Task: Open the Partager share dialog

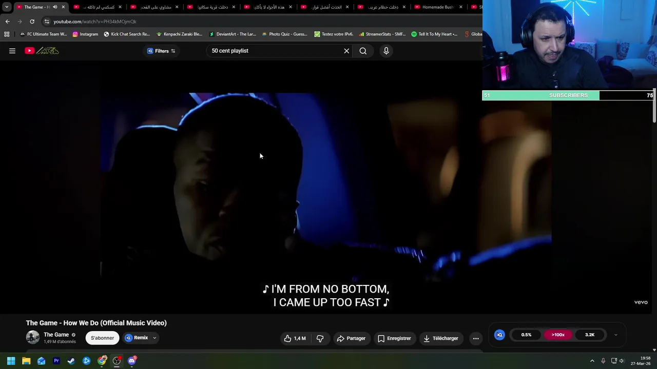Action: tap(351, 338)
